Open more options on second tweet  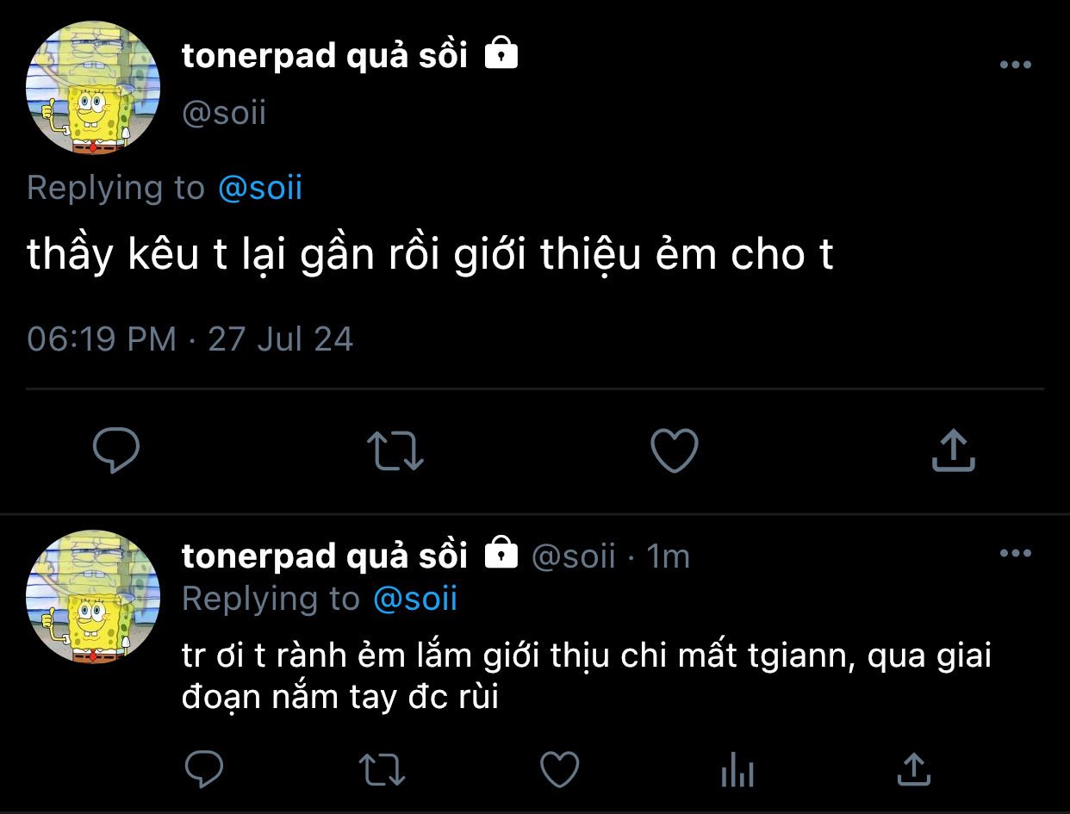[1015, 554]
